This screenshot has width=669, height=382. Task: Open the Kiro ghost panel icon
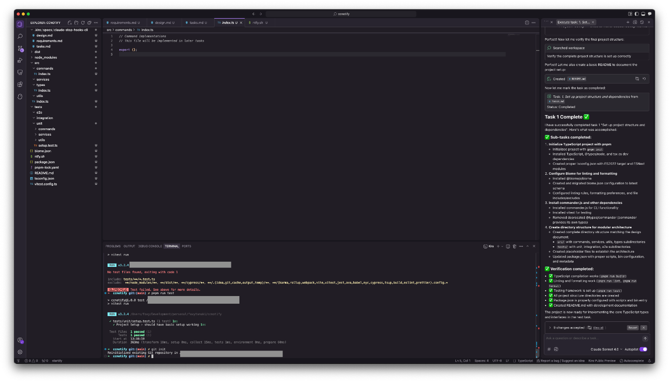[x=20, y=96]
